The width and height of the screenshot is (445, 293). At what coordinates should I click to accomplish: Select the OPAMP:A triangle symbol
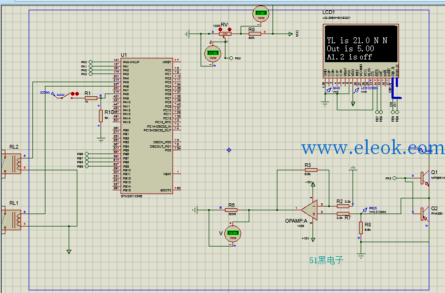point(310,210)
